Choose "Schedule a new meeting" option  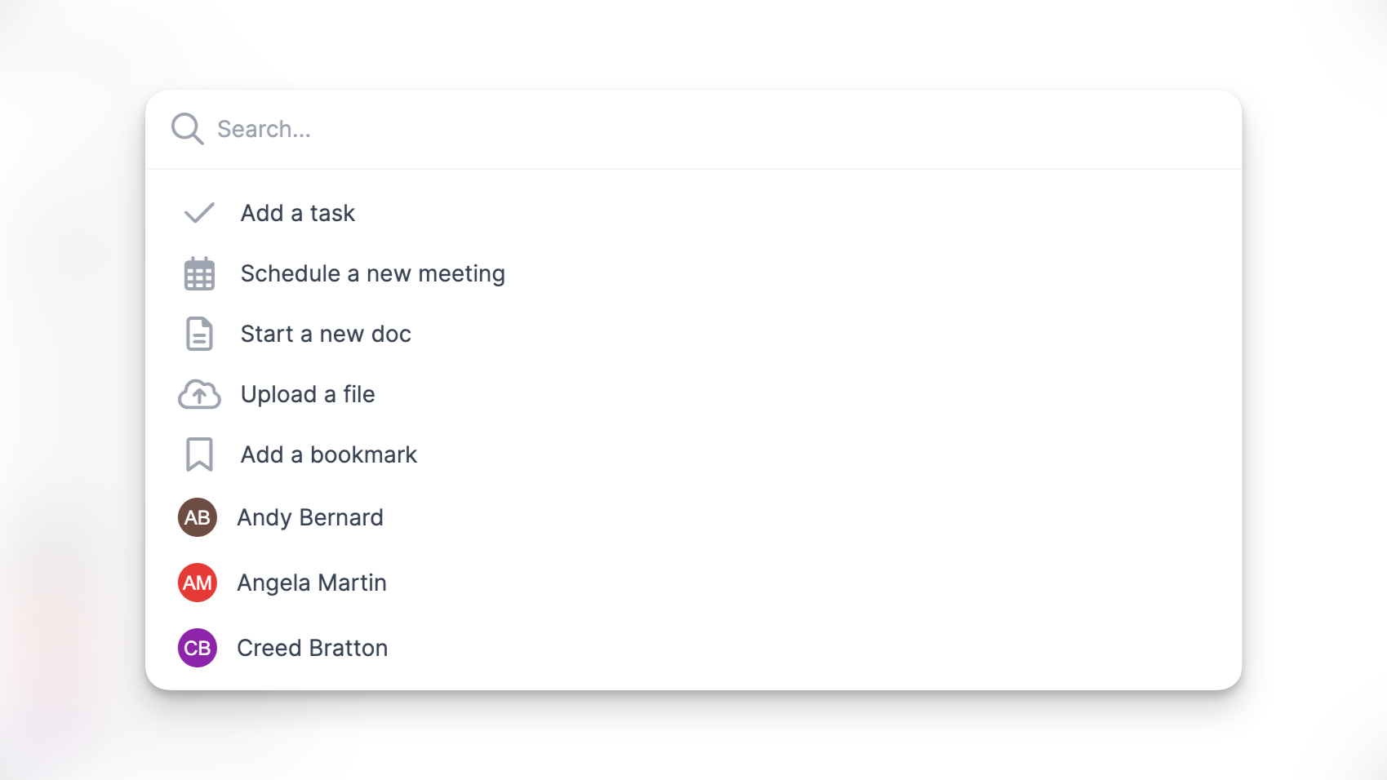[372, 273]
